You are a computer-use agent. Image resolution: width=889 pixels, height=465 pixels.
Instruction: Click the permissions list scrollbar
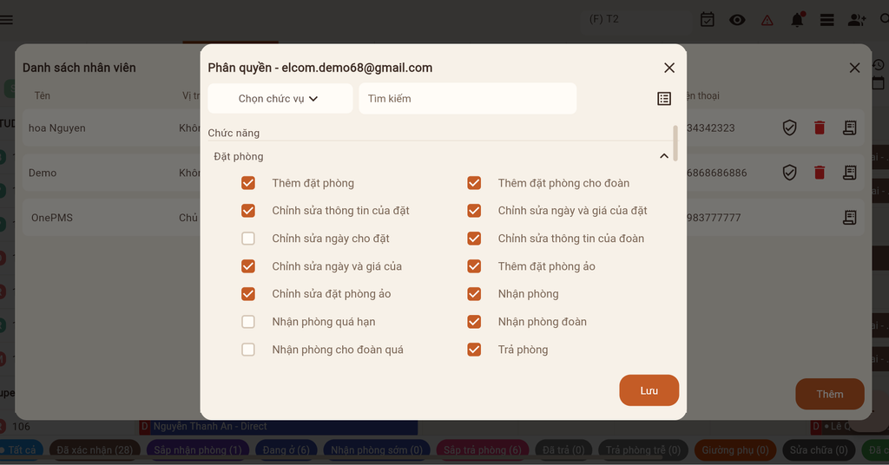pyautogui.click(x=675, y=143)
